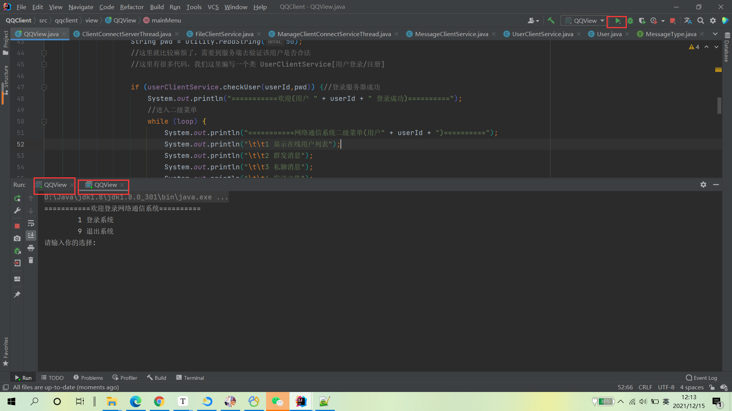732x411 pixels.
Task: Select first QQView run tab
Action: [55, 185]
